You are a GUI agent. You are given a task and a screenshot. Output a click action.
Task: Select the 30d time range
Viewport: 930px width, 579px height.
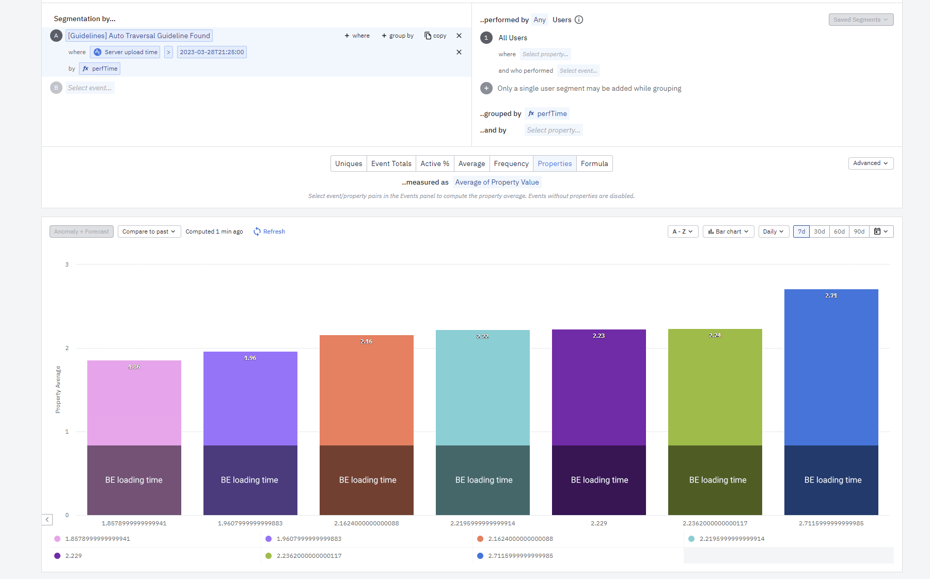[819, 231]
